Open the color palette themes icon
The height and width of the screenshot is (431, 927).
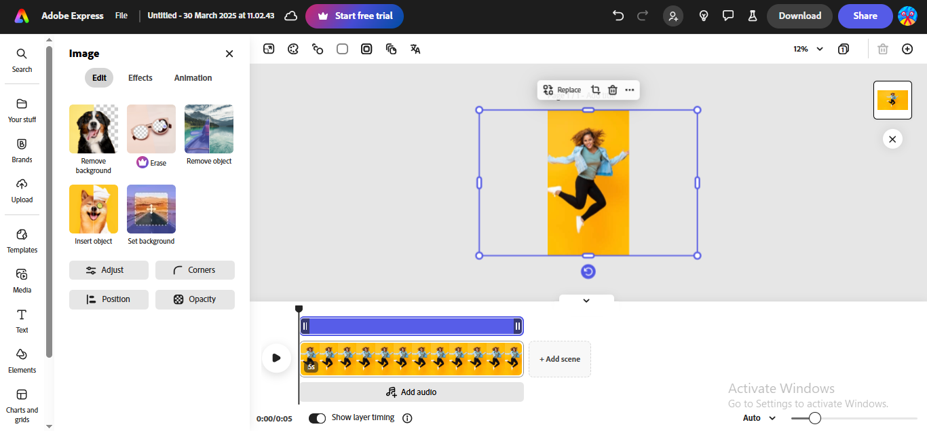point(293,48)
